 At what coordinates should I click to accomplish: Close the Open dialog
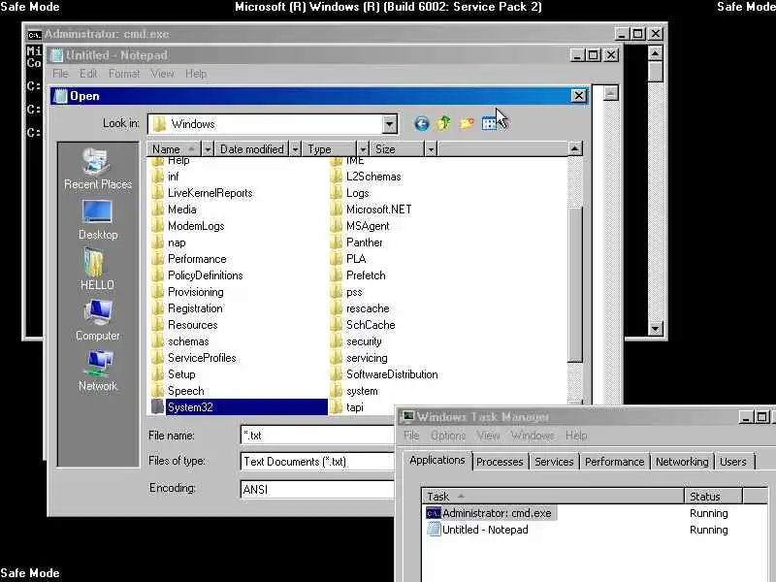(578, 95)
